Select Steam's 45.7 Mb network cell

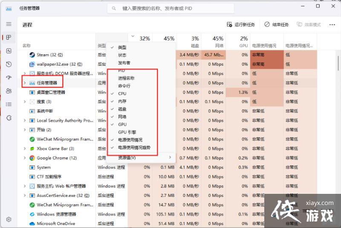point(214,55)
